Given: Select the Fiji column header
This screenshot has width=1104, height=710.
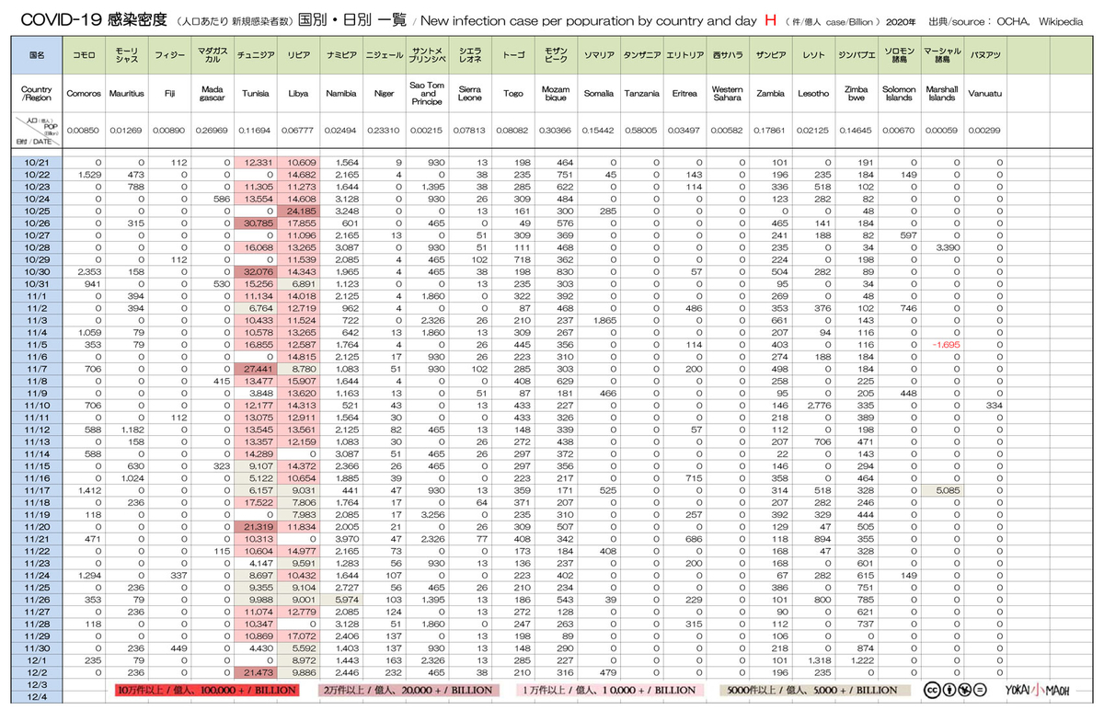Looking at the screenshot, I should pyautogui.click(x=168, y=93).
